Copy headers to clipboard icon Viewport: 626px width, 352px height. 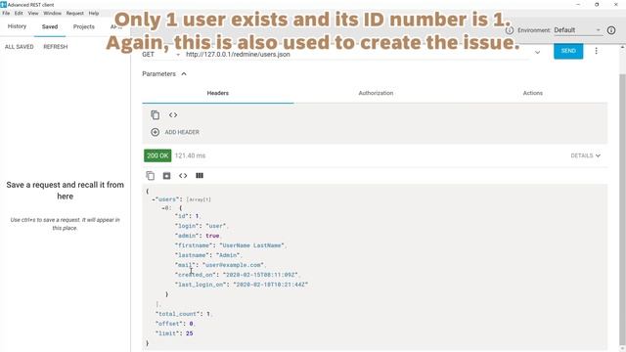[x=155, y=115]
